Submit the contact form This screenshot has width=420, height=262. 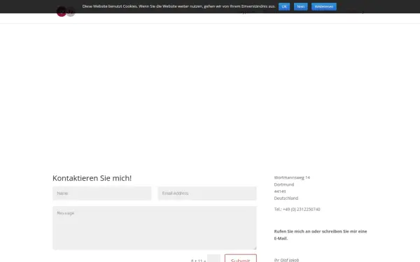(241, 259)
